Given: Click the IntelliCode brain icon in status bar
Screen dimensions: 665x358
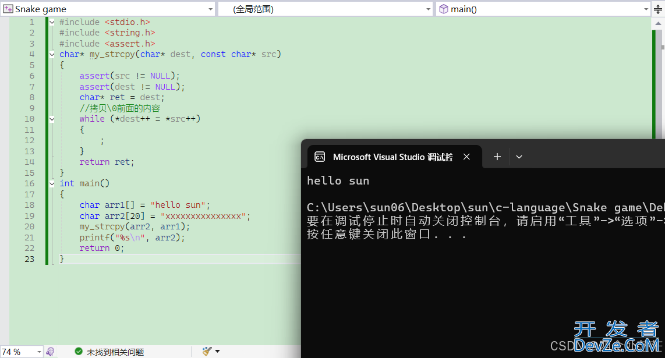Looking at the screenshot, I should pyautogui.click(x=51, y=352).
